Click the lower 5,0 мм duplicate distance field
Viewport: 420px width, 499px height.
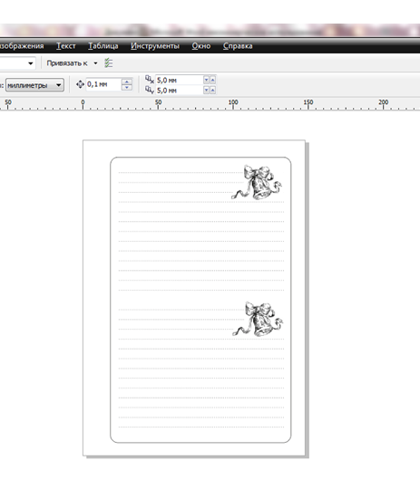pos(179,91)
